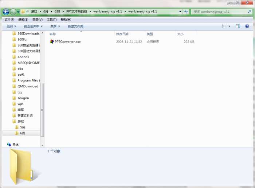255x188 pixels.
Task: Select the 新建文件夹 folder in tree
Action: 23,116
